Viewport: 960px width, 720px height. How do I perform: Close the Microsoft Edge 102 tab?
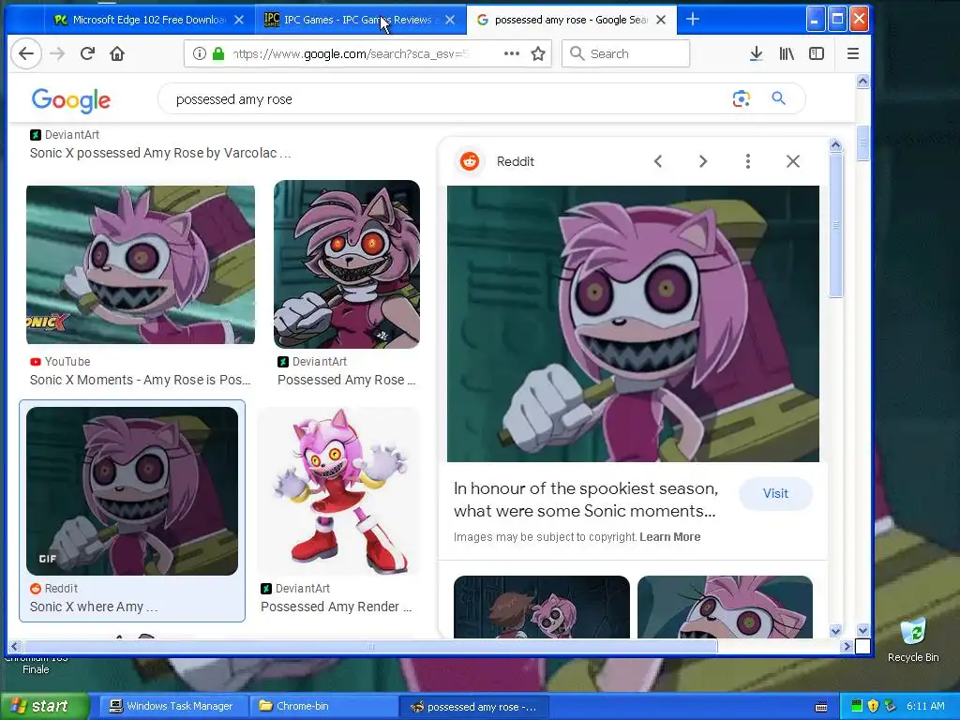(239, 20)
